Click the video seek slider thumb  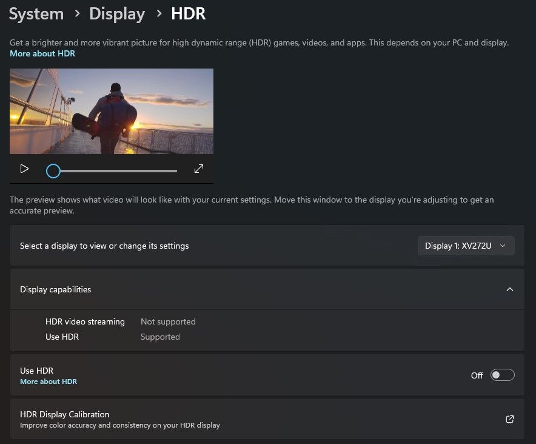53,170
